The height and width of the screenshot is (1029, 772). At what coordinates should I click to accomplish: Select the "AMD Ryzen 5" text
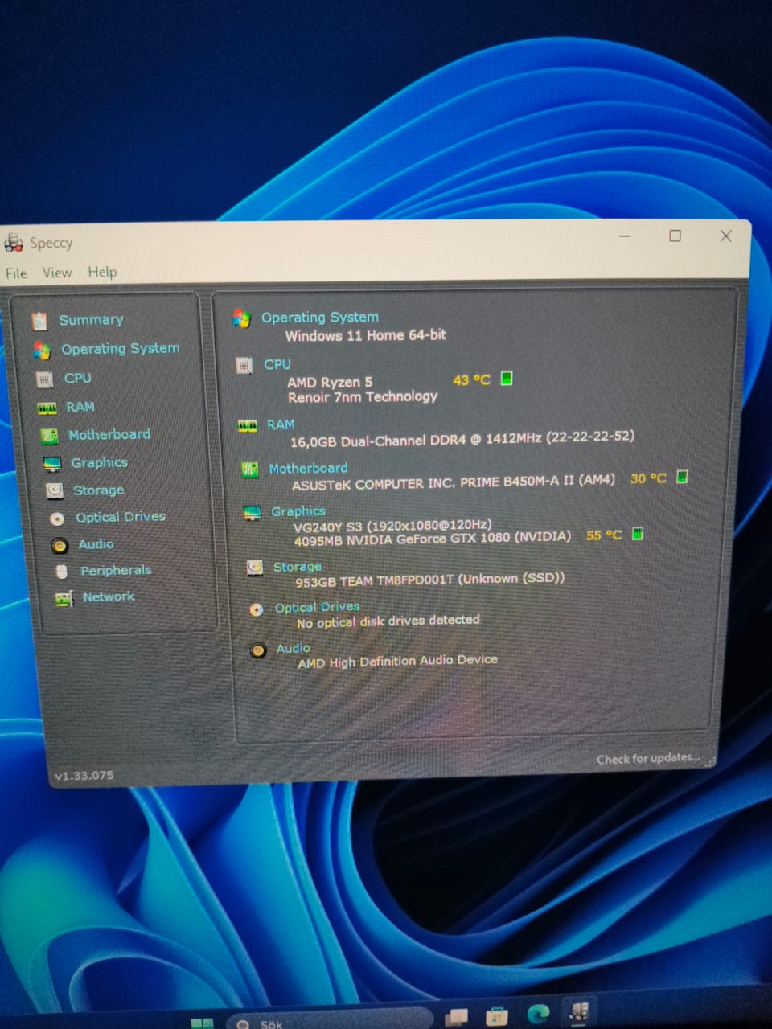[x=330, y=383]
